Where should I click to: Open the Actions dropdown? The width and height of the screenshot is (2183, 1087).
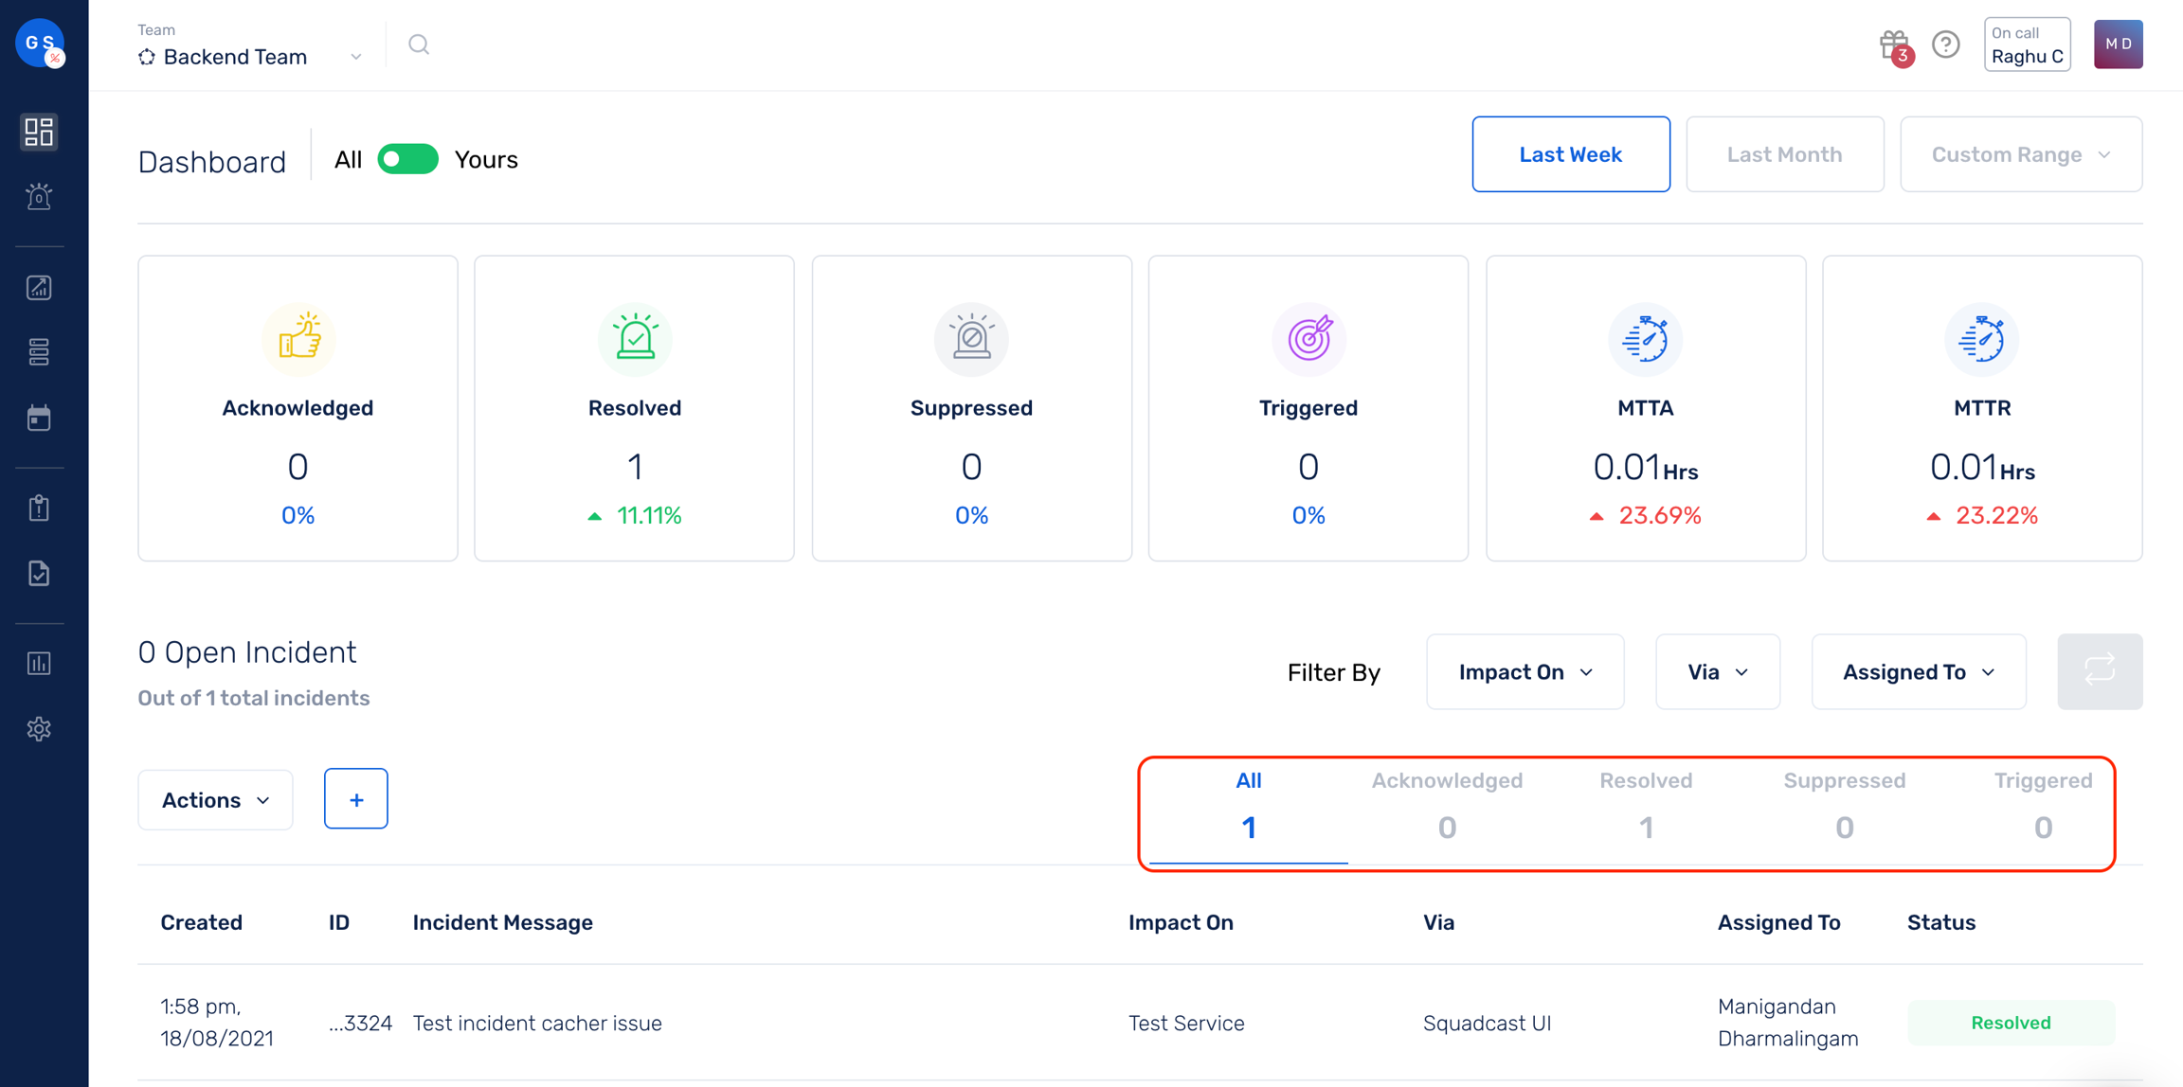[215, 799]
